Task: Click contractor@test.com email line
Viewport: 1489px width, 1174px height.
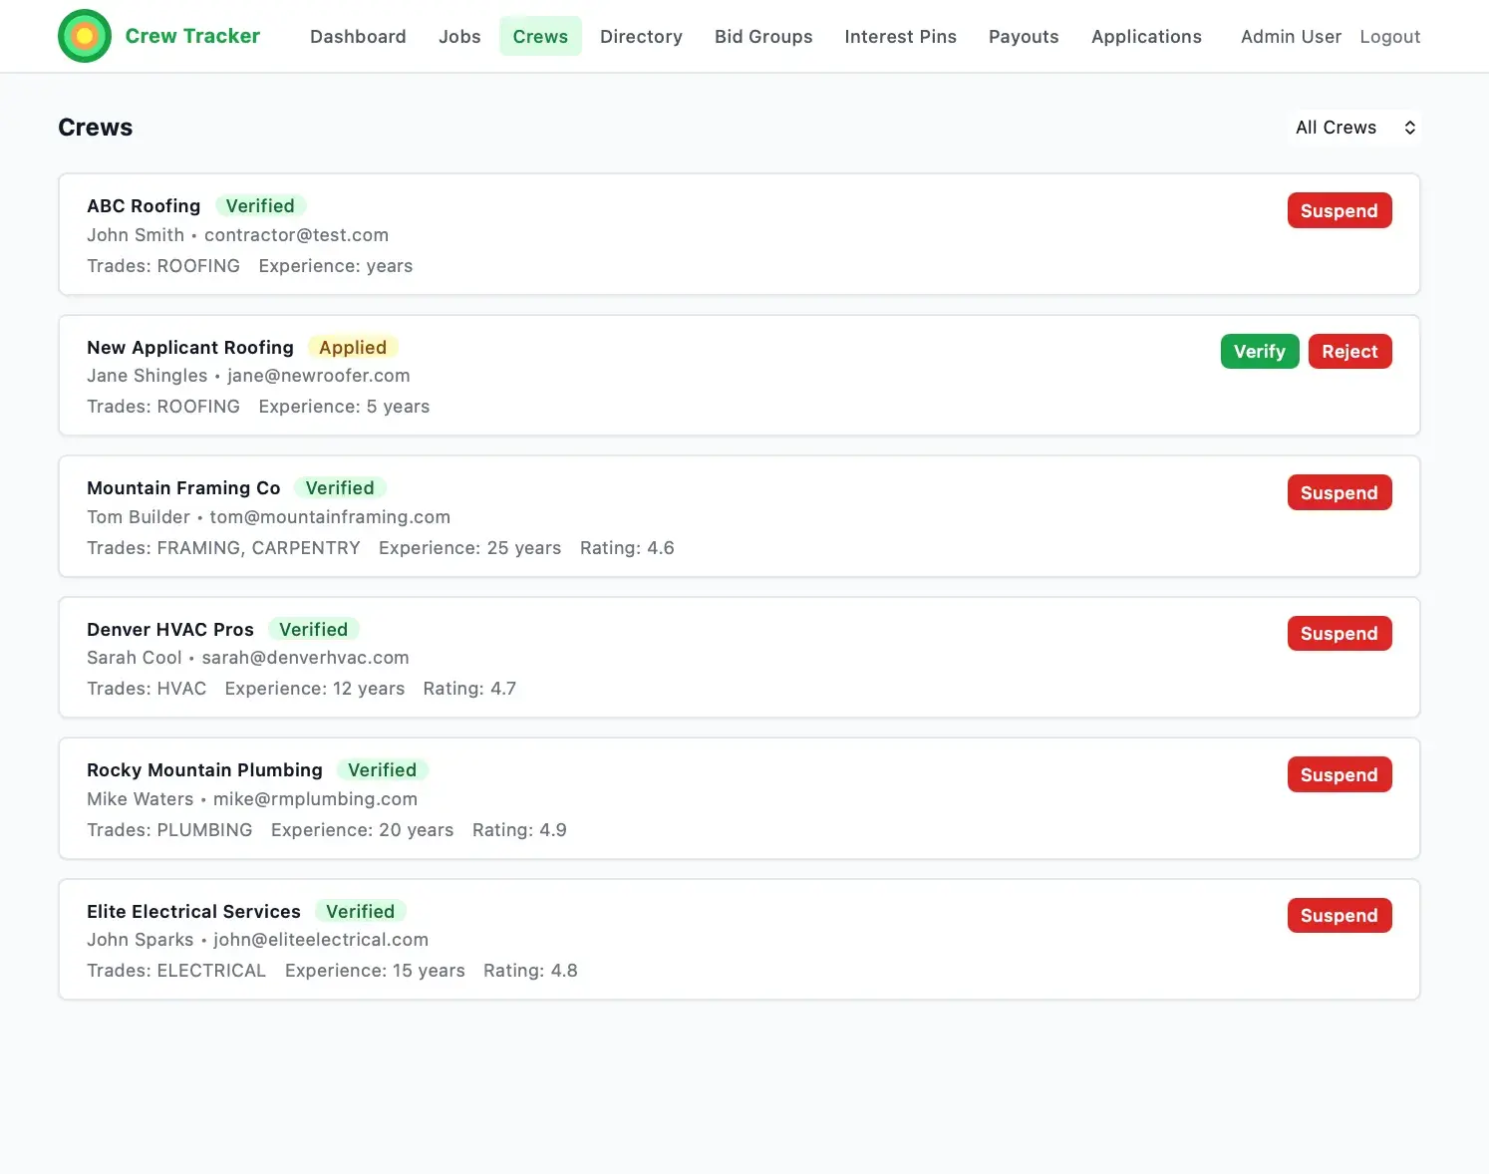Action: (x=238, y=235)
